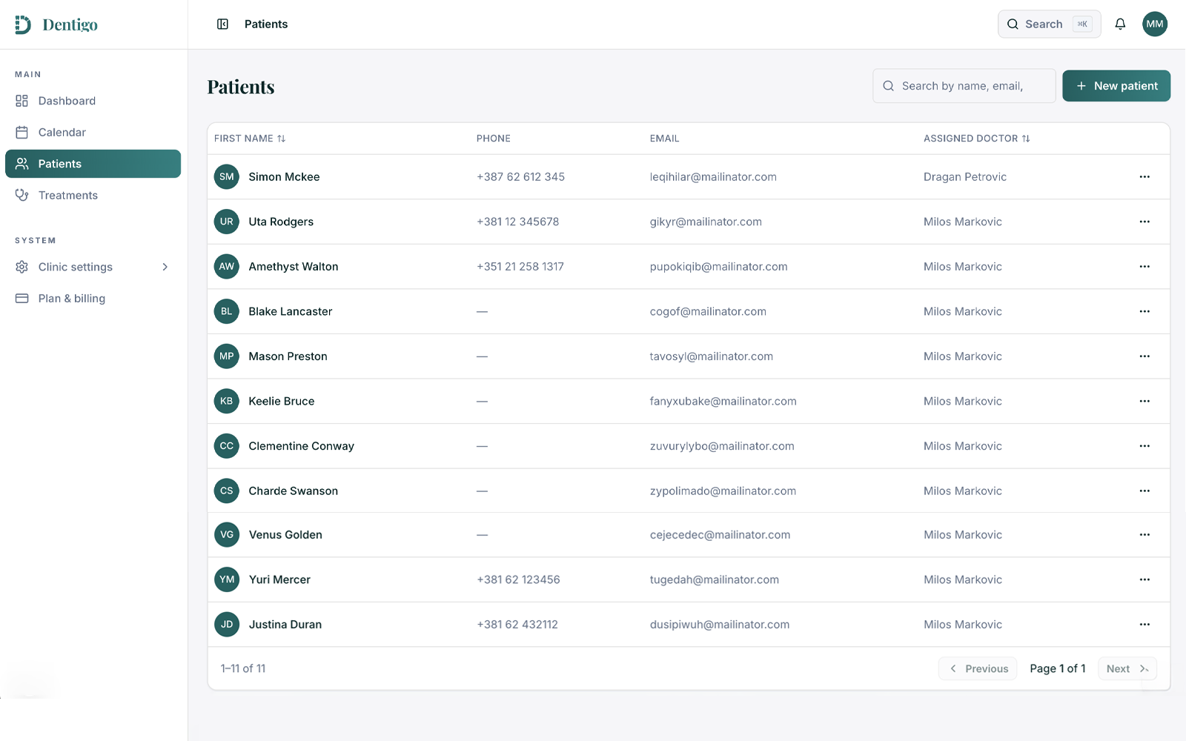1186x741 pixels.
Task: Click the JD avatar for Justina Duran
Action: pyautogui.click(x=227, y=625)
